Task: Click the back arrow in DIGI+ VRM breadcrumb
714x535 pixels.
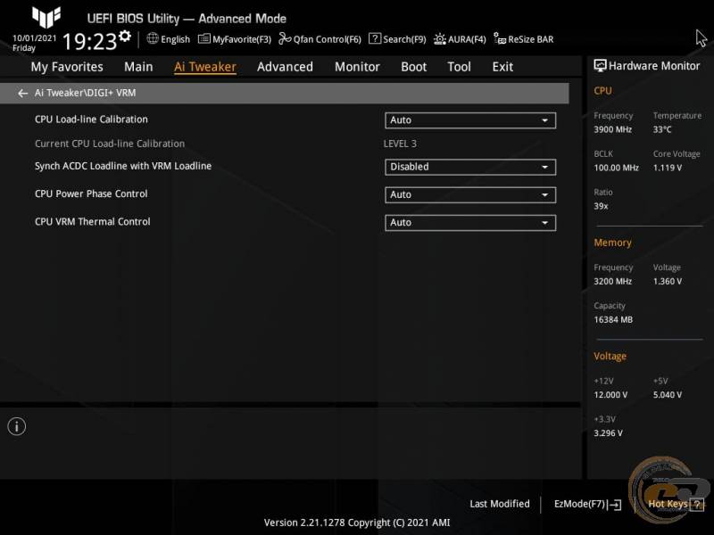Action: coord(22,94)
